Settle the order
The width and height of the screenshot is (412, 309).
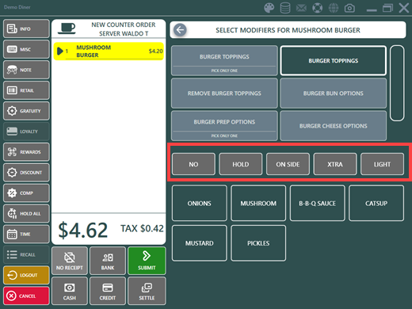pos(147,291)
